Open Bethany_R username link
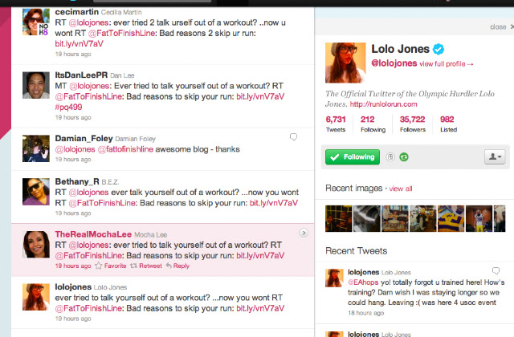The image size is (514, 337). click(77, 181)
